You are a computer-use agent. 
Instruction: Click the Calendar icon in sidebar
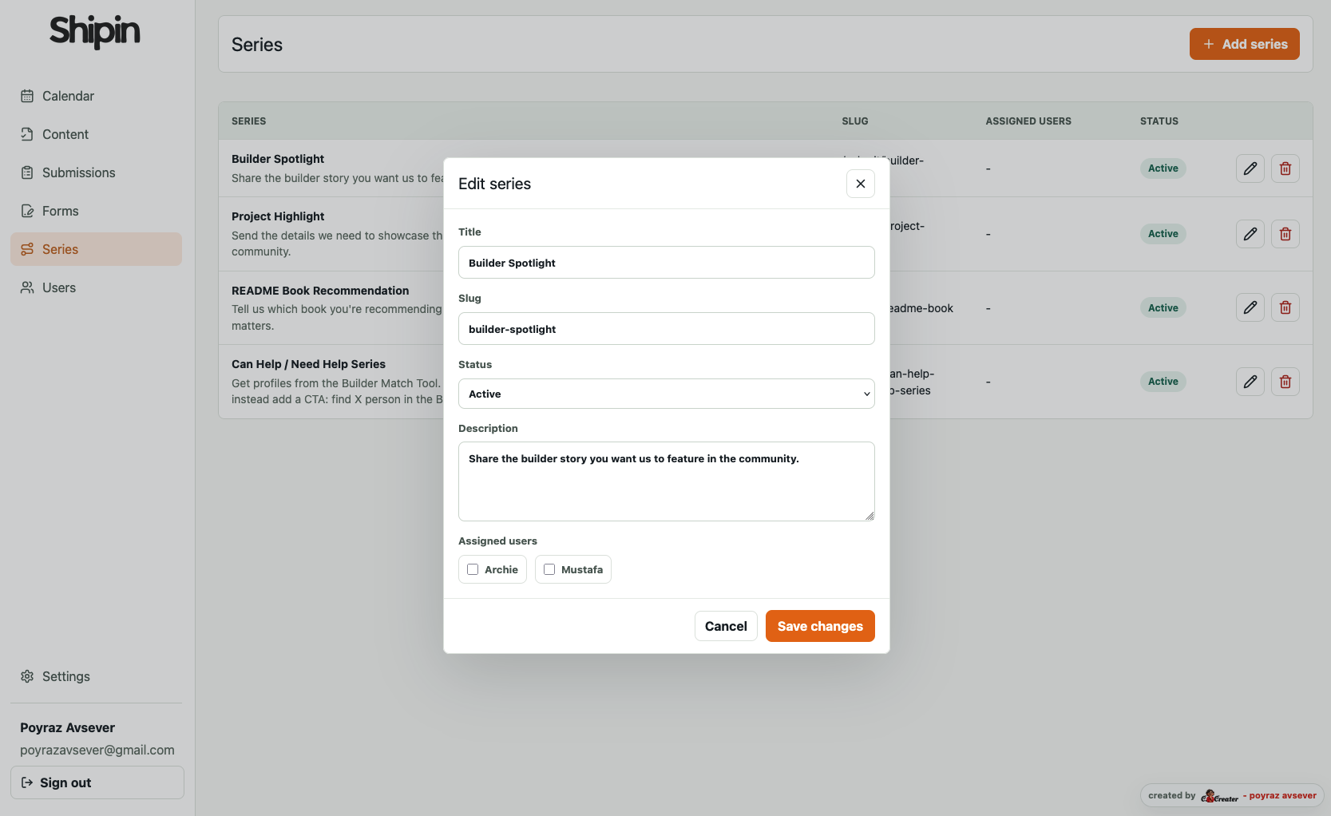27,96
